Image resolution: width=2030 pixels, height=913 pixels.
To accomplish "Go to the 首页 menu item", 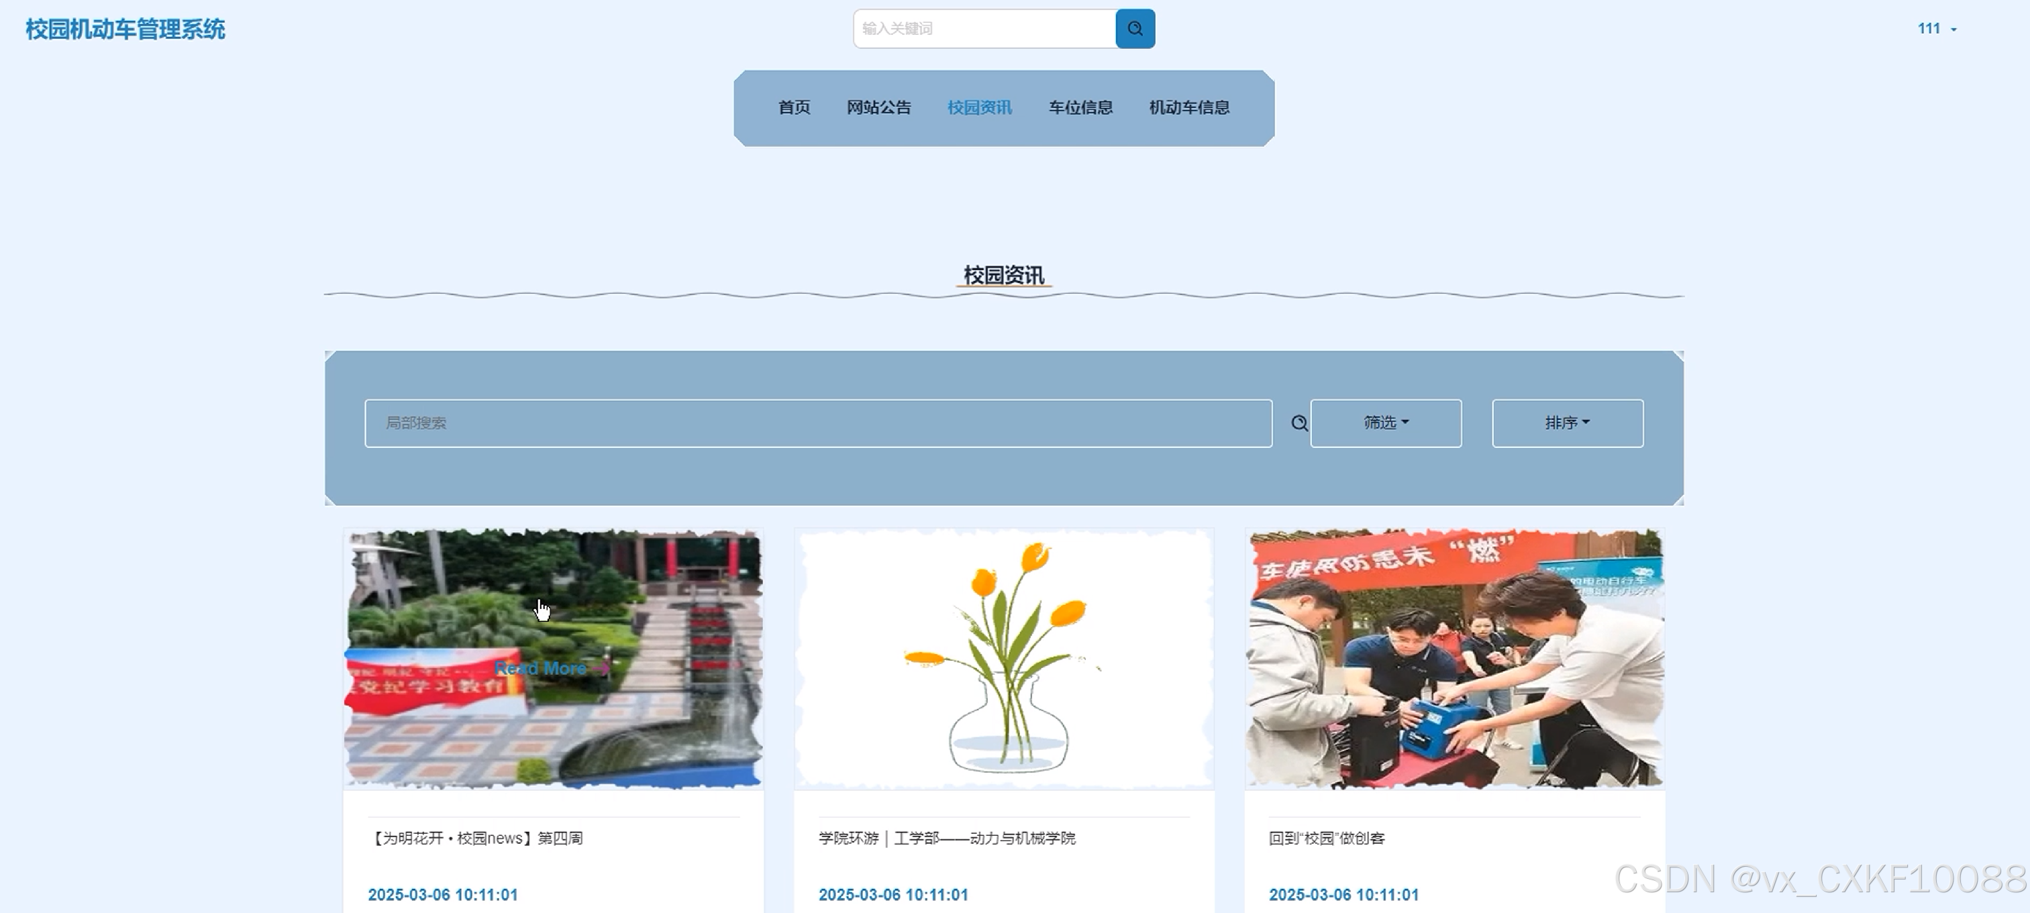I will [x=794, y=108].
